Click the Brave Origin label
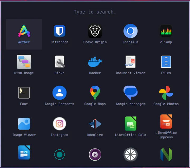Screen dimensions: 190x168 (x=95, y=42)
